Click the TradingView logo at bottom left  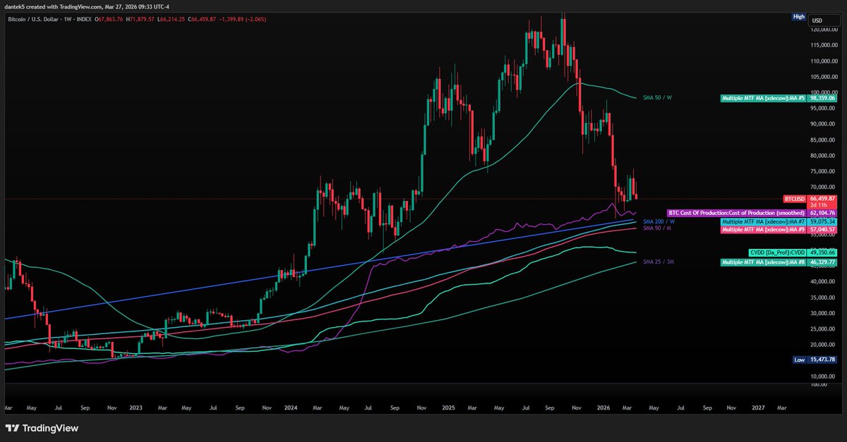pos(42,428)
